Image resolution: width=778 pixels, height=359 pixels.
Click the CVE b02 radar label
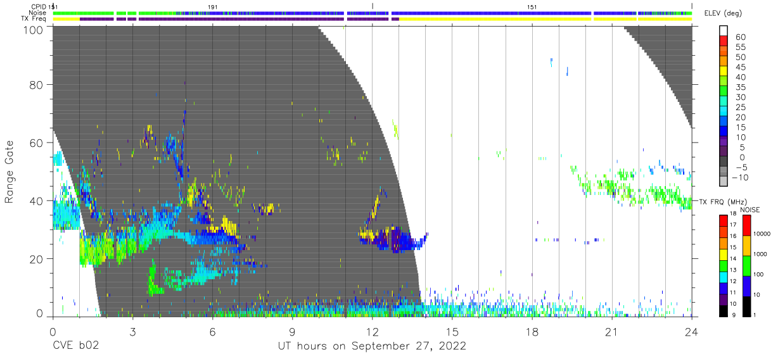[75, 346]
